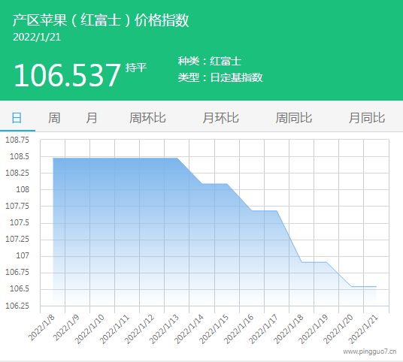Click the 2022/1/8 x-axis label
Viewport: 403px width, 362px height.
coord(41,327)
